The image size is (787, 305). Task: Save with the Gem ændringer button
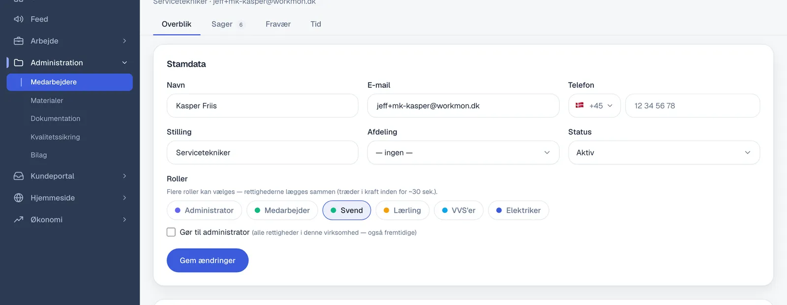[x=208, y=260]
